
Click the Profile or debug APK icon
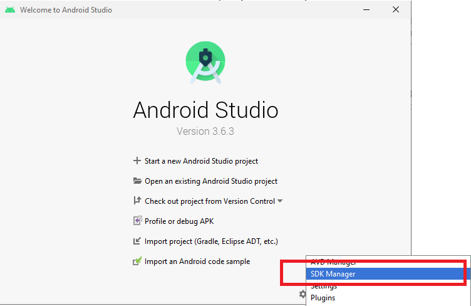(137, 221)
